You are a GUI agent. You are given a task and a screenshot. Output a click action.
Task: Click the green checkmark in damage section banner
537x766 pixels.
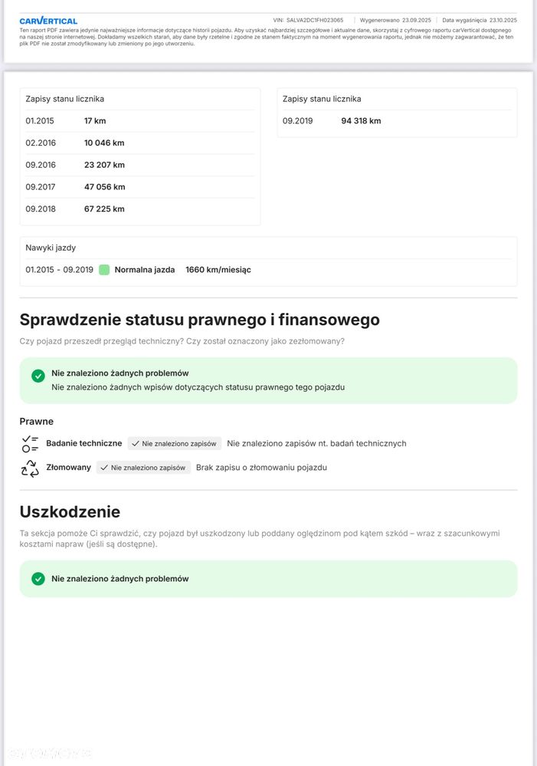click(38, 579)
